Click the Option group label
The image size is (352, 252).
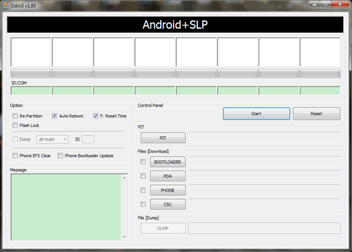coord(16,105)
